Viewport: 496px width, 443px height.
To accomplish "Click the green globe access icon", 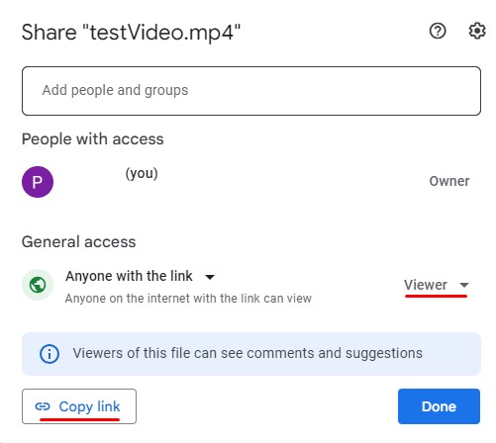I will click(x=38, y=285).
